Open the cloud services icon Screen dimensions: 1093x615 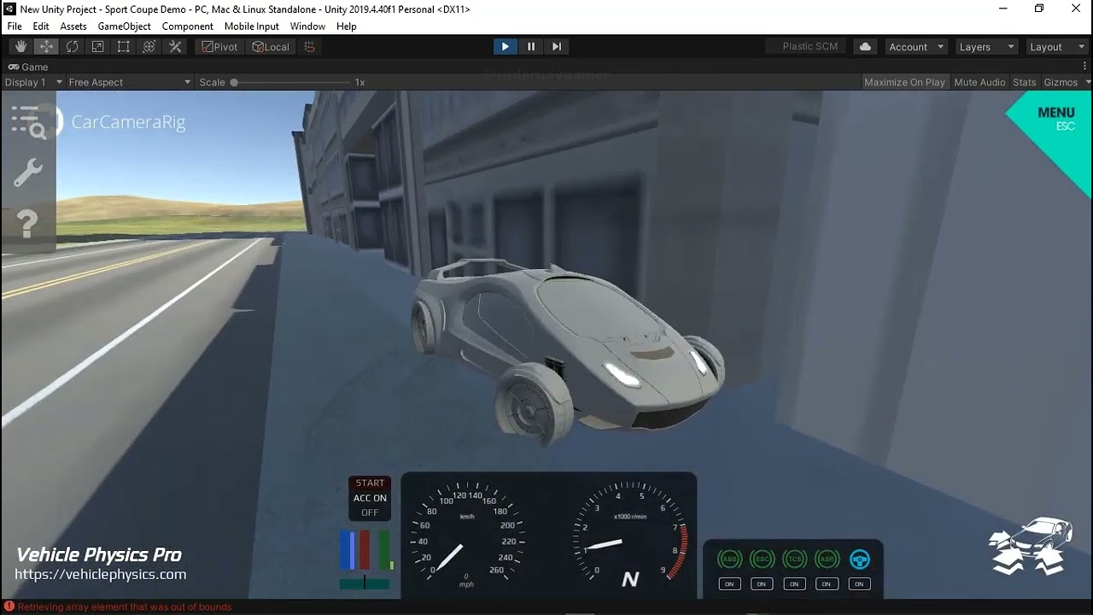click(x=865, y=47)
